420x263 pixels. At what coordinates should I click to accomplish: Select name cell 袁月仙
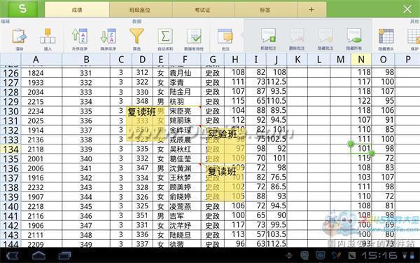185,73
